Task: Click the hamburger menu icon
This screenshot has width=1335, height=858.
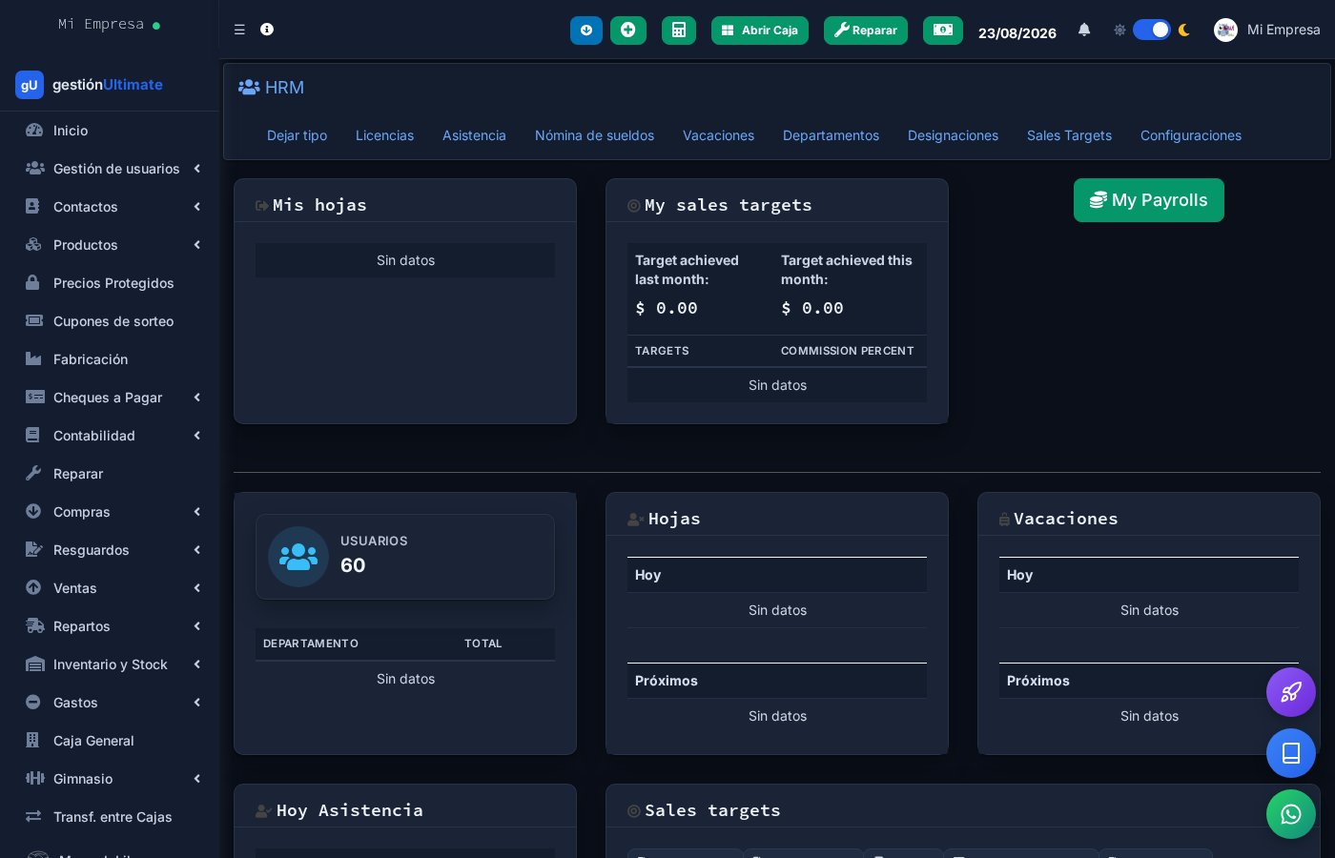Action: click(239, 30)
